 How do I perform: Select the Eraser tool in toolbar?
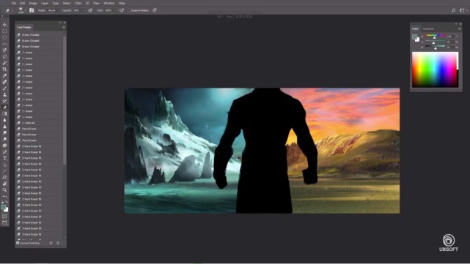coord(4,108)
